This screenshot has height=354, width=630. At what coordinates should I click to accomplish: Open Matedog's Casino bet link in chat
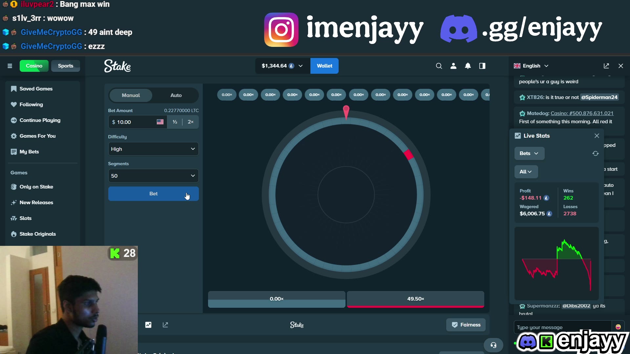point(582,113)
